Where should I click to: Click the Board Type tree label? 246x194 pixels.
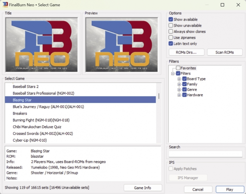196,79
